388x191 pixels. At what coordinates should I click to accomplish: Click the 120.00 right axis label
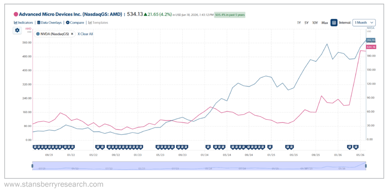371,84
